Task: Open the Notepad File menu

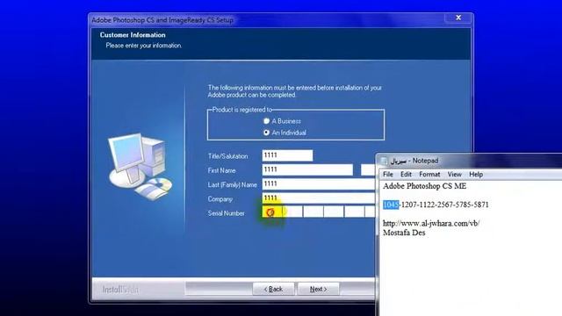Action: click(388, 175)
